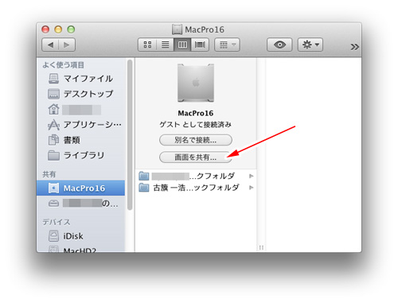Switch to list view
Screen dimensions: 398x303
coord(165,45)
